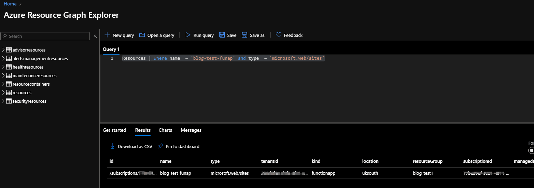This screenshot has width=534, height=188.
Task: Click the /subscriptions/ id cell
Action: click(133, 173)
